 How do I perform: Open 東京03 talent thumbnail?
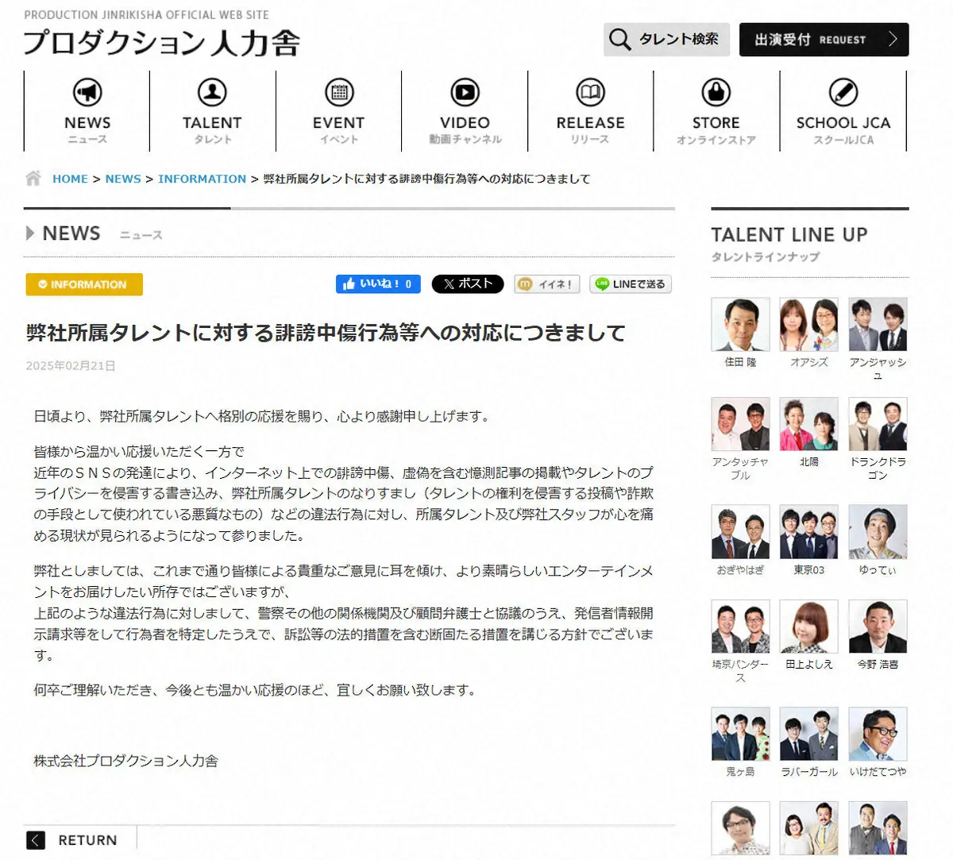tap(808, 532)
